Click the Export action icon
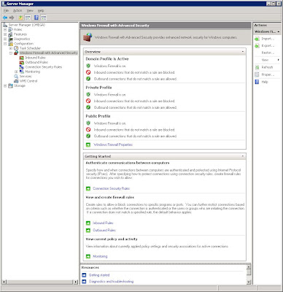283x292 pixels. pos(257,46)
